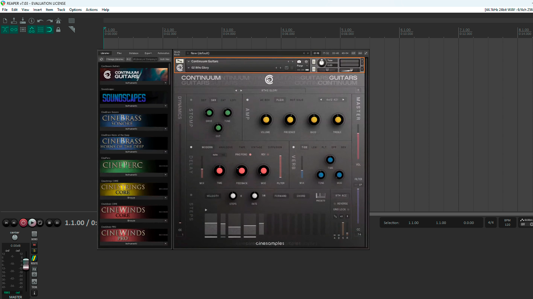Click the Save Project download-arrow icon
Viewport: 533px width, 299px height.
(x=23, y=21)
